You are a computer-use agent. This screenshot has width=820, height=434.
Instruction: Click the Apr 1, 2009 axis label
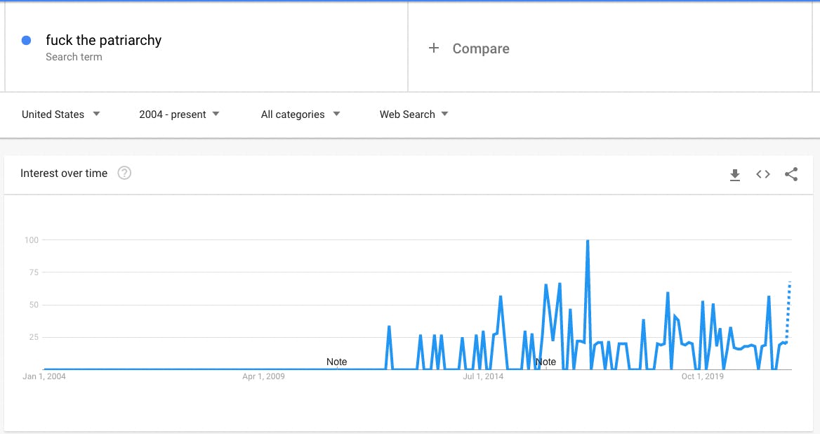tap(263, 377)
